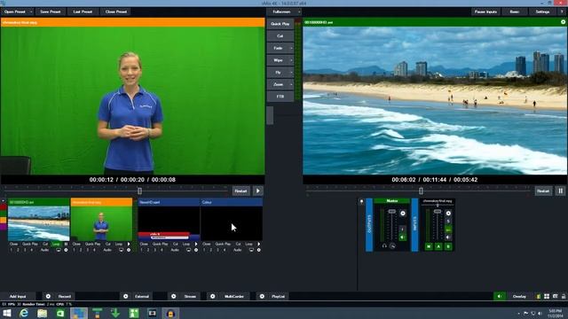Screen dimensions: 568x319
Task: Collapse input category arrow above colour tabs
Action: (x=4, y=201)
